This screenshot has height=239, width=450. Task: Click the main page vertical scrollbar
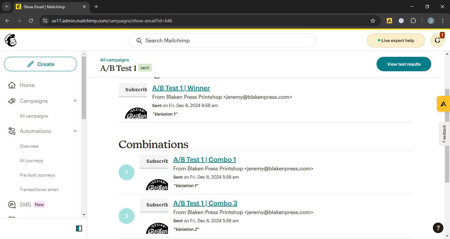447,135
